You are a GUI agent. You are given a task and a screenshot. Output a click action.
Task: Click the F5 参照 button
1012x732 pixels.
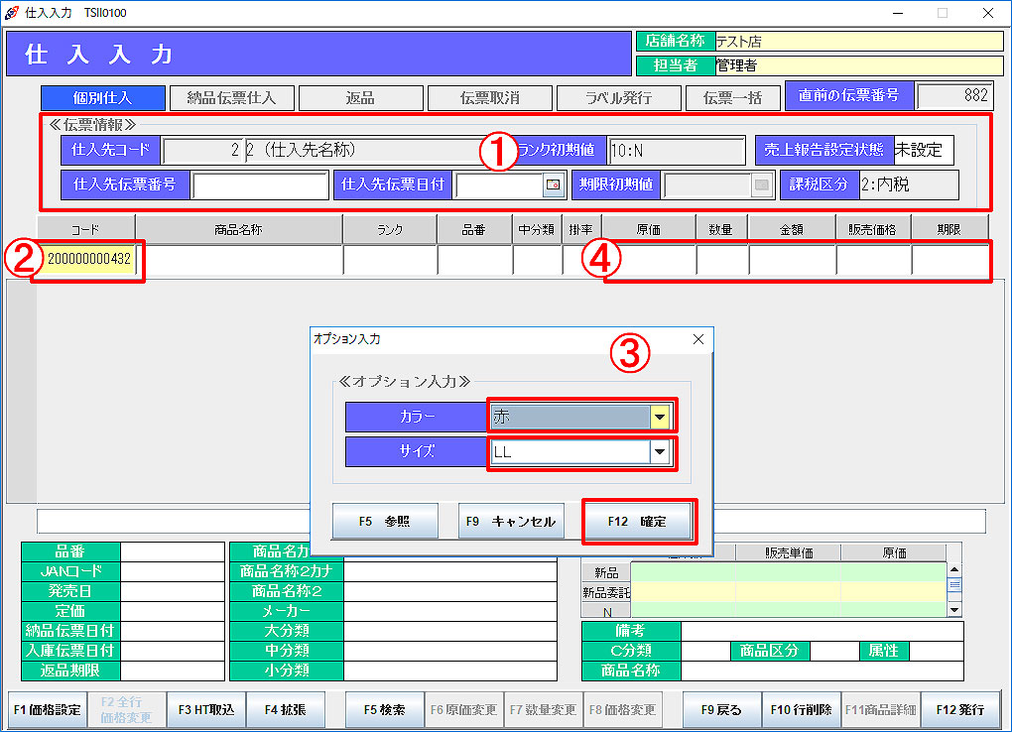click(x=385, y=522)
